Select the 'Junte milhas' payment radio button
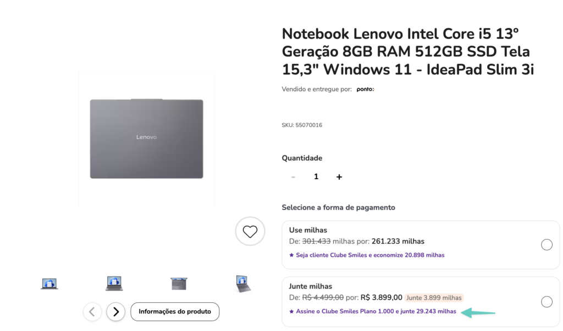 coord(547,301)
